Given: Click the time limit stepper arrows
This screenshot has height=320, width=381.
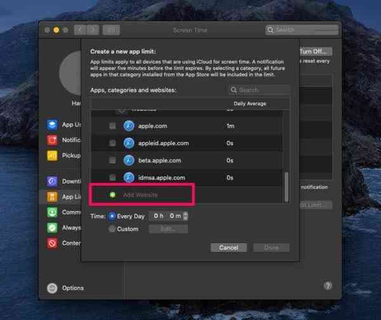Looking at the screenshot, I should (x=185, y=216).
